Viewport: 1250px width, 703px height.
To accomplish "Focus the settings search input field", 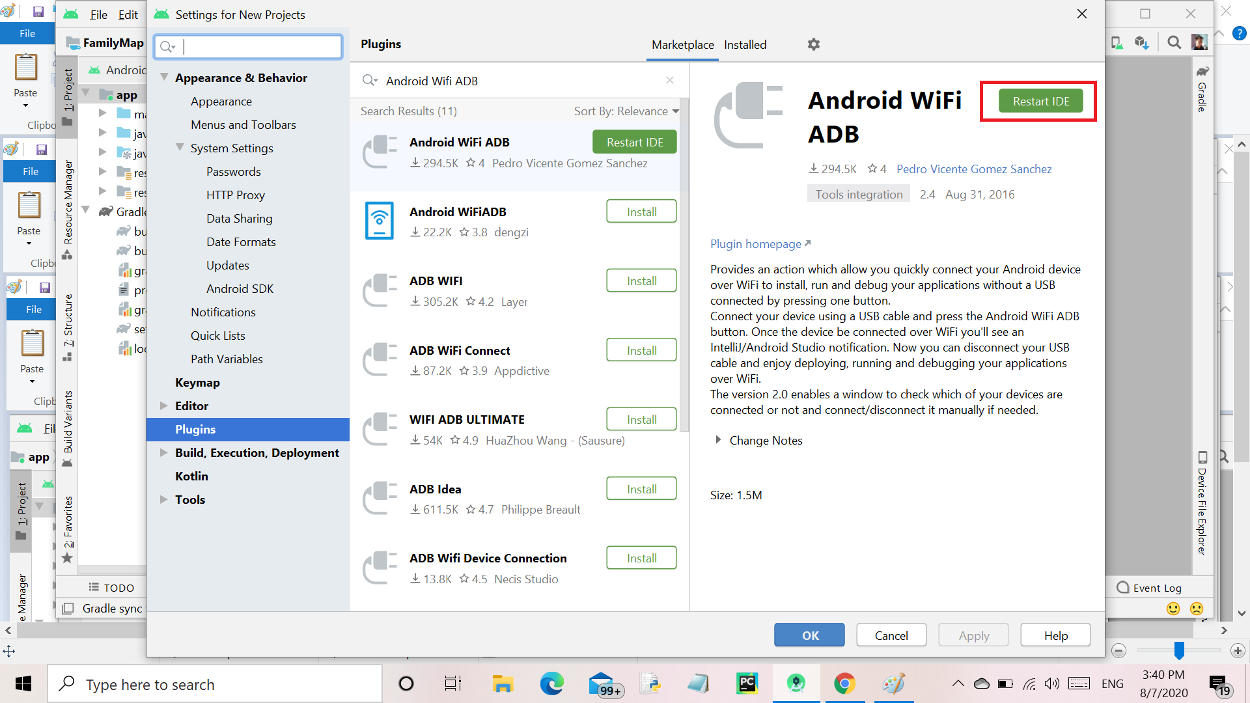I will (248, 47).
